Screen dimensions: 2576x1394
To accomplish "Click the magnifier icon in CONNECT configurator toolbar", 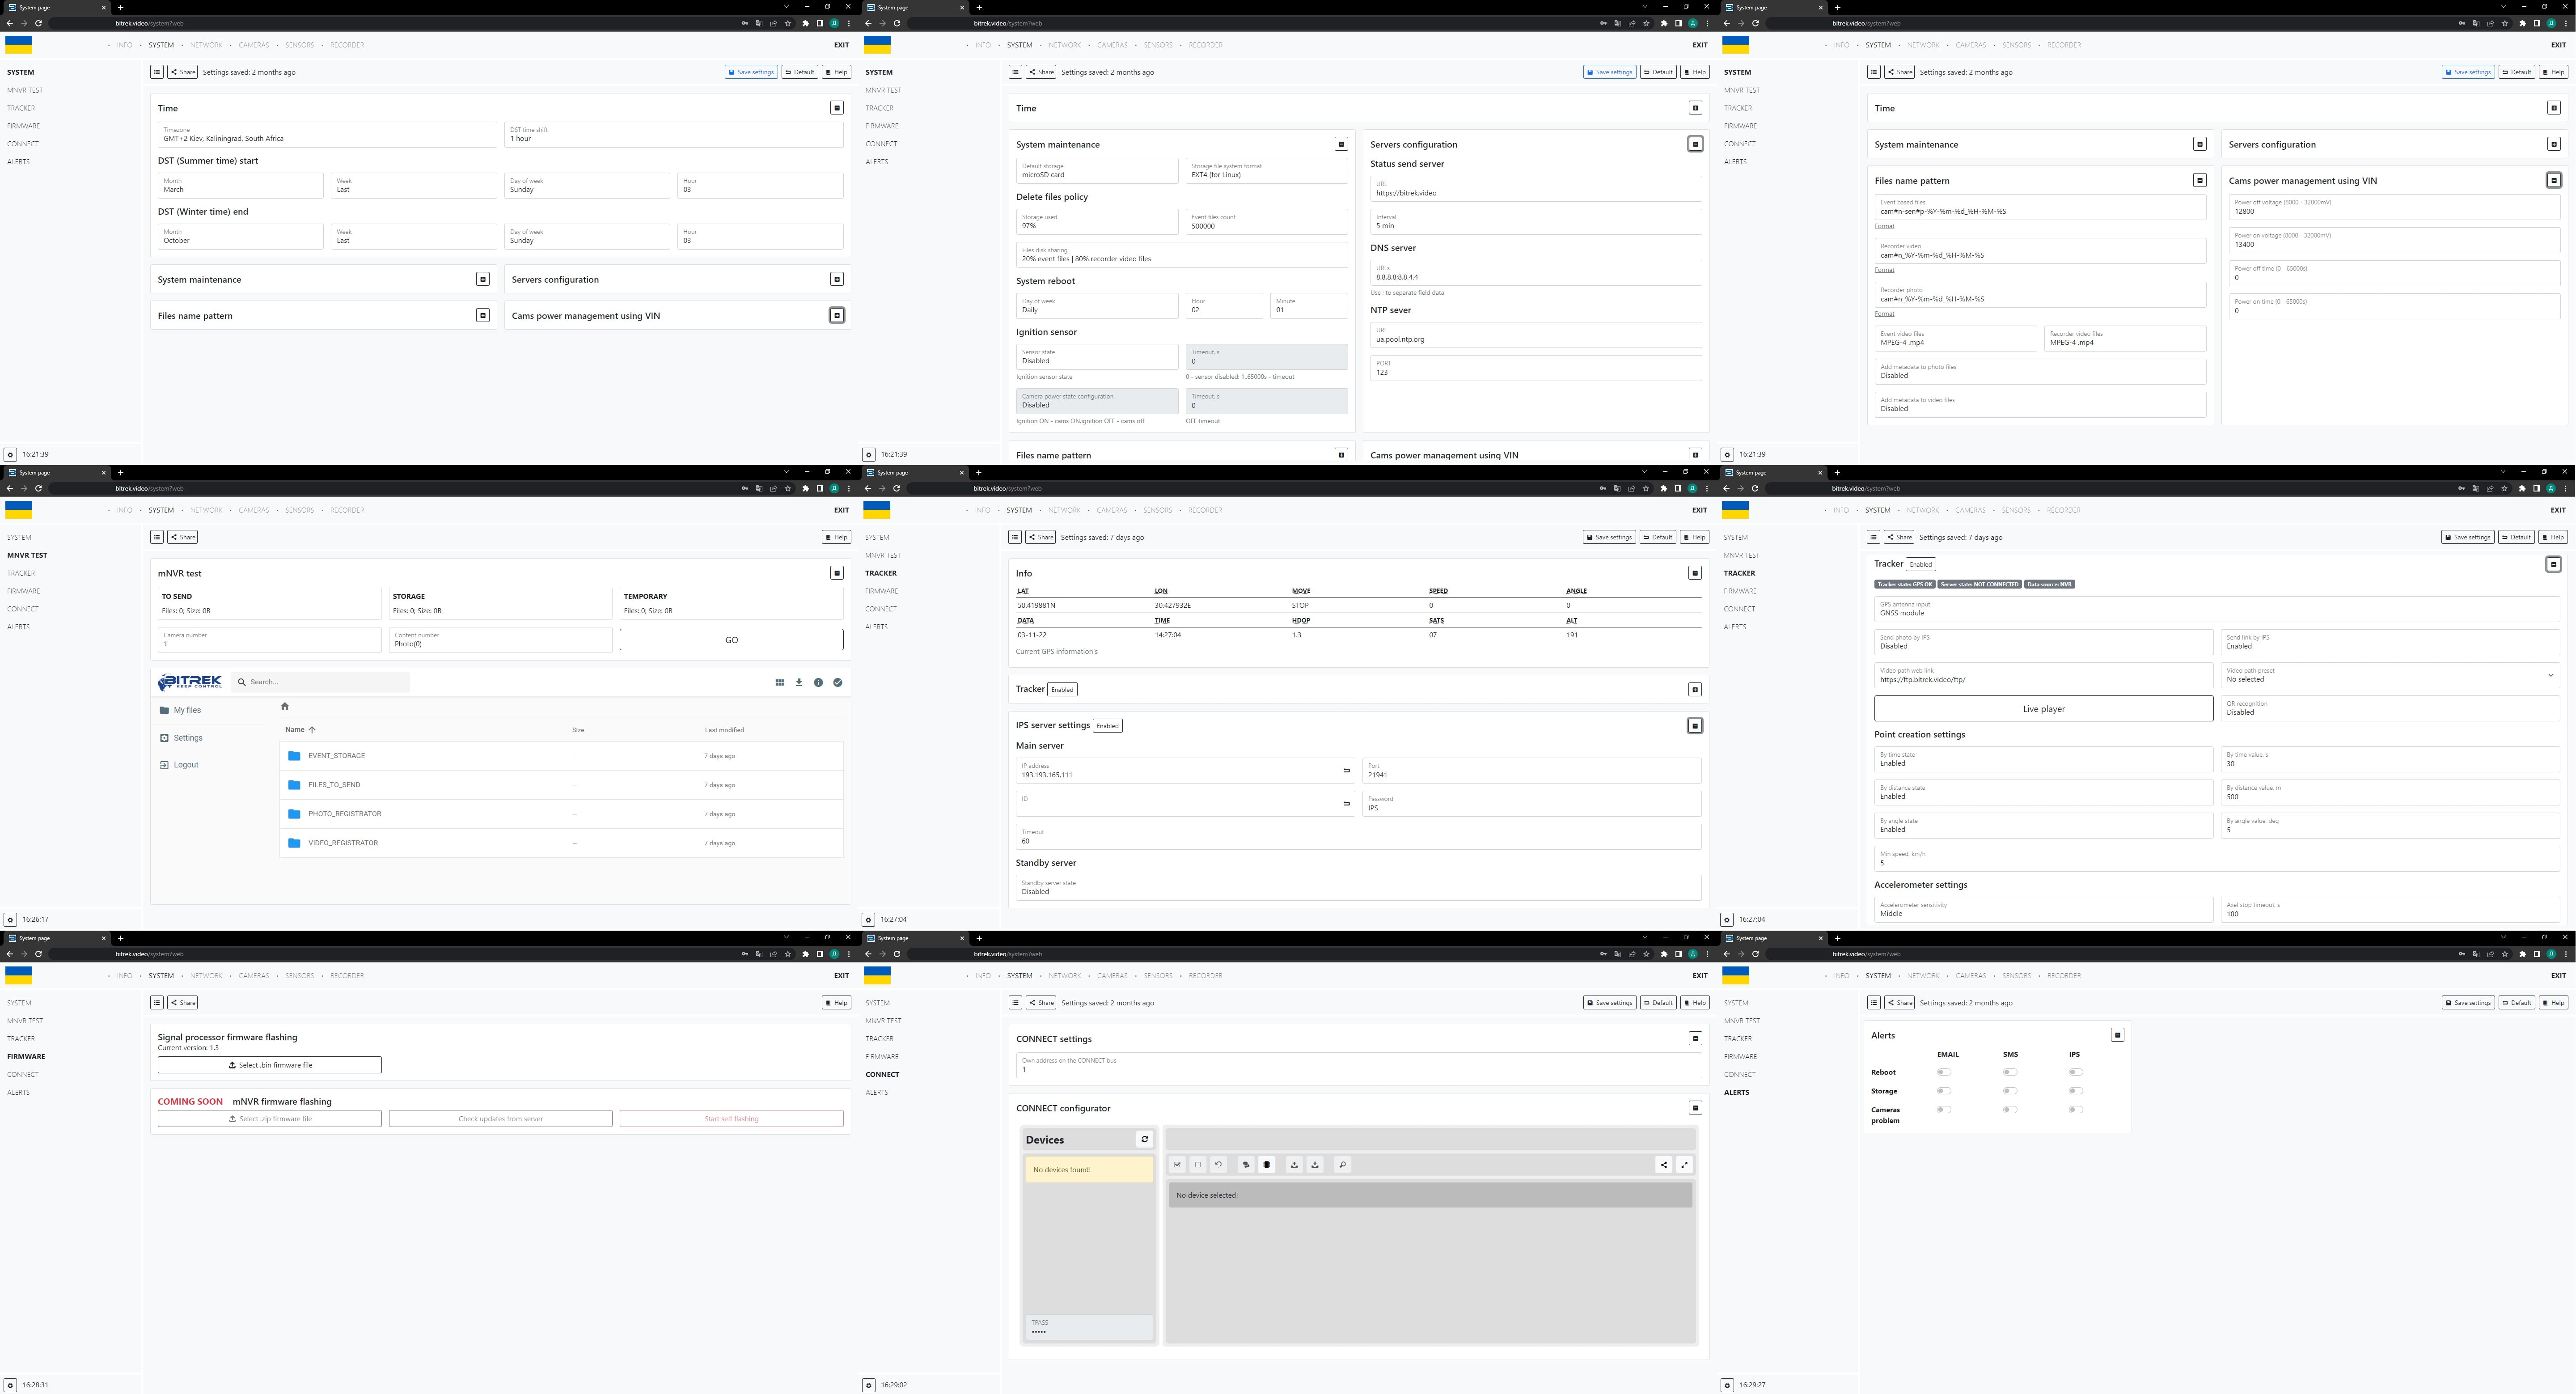I will pos(1343,1165).
